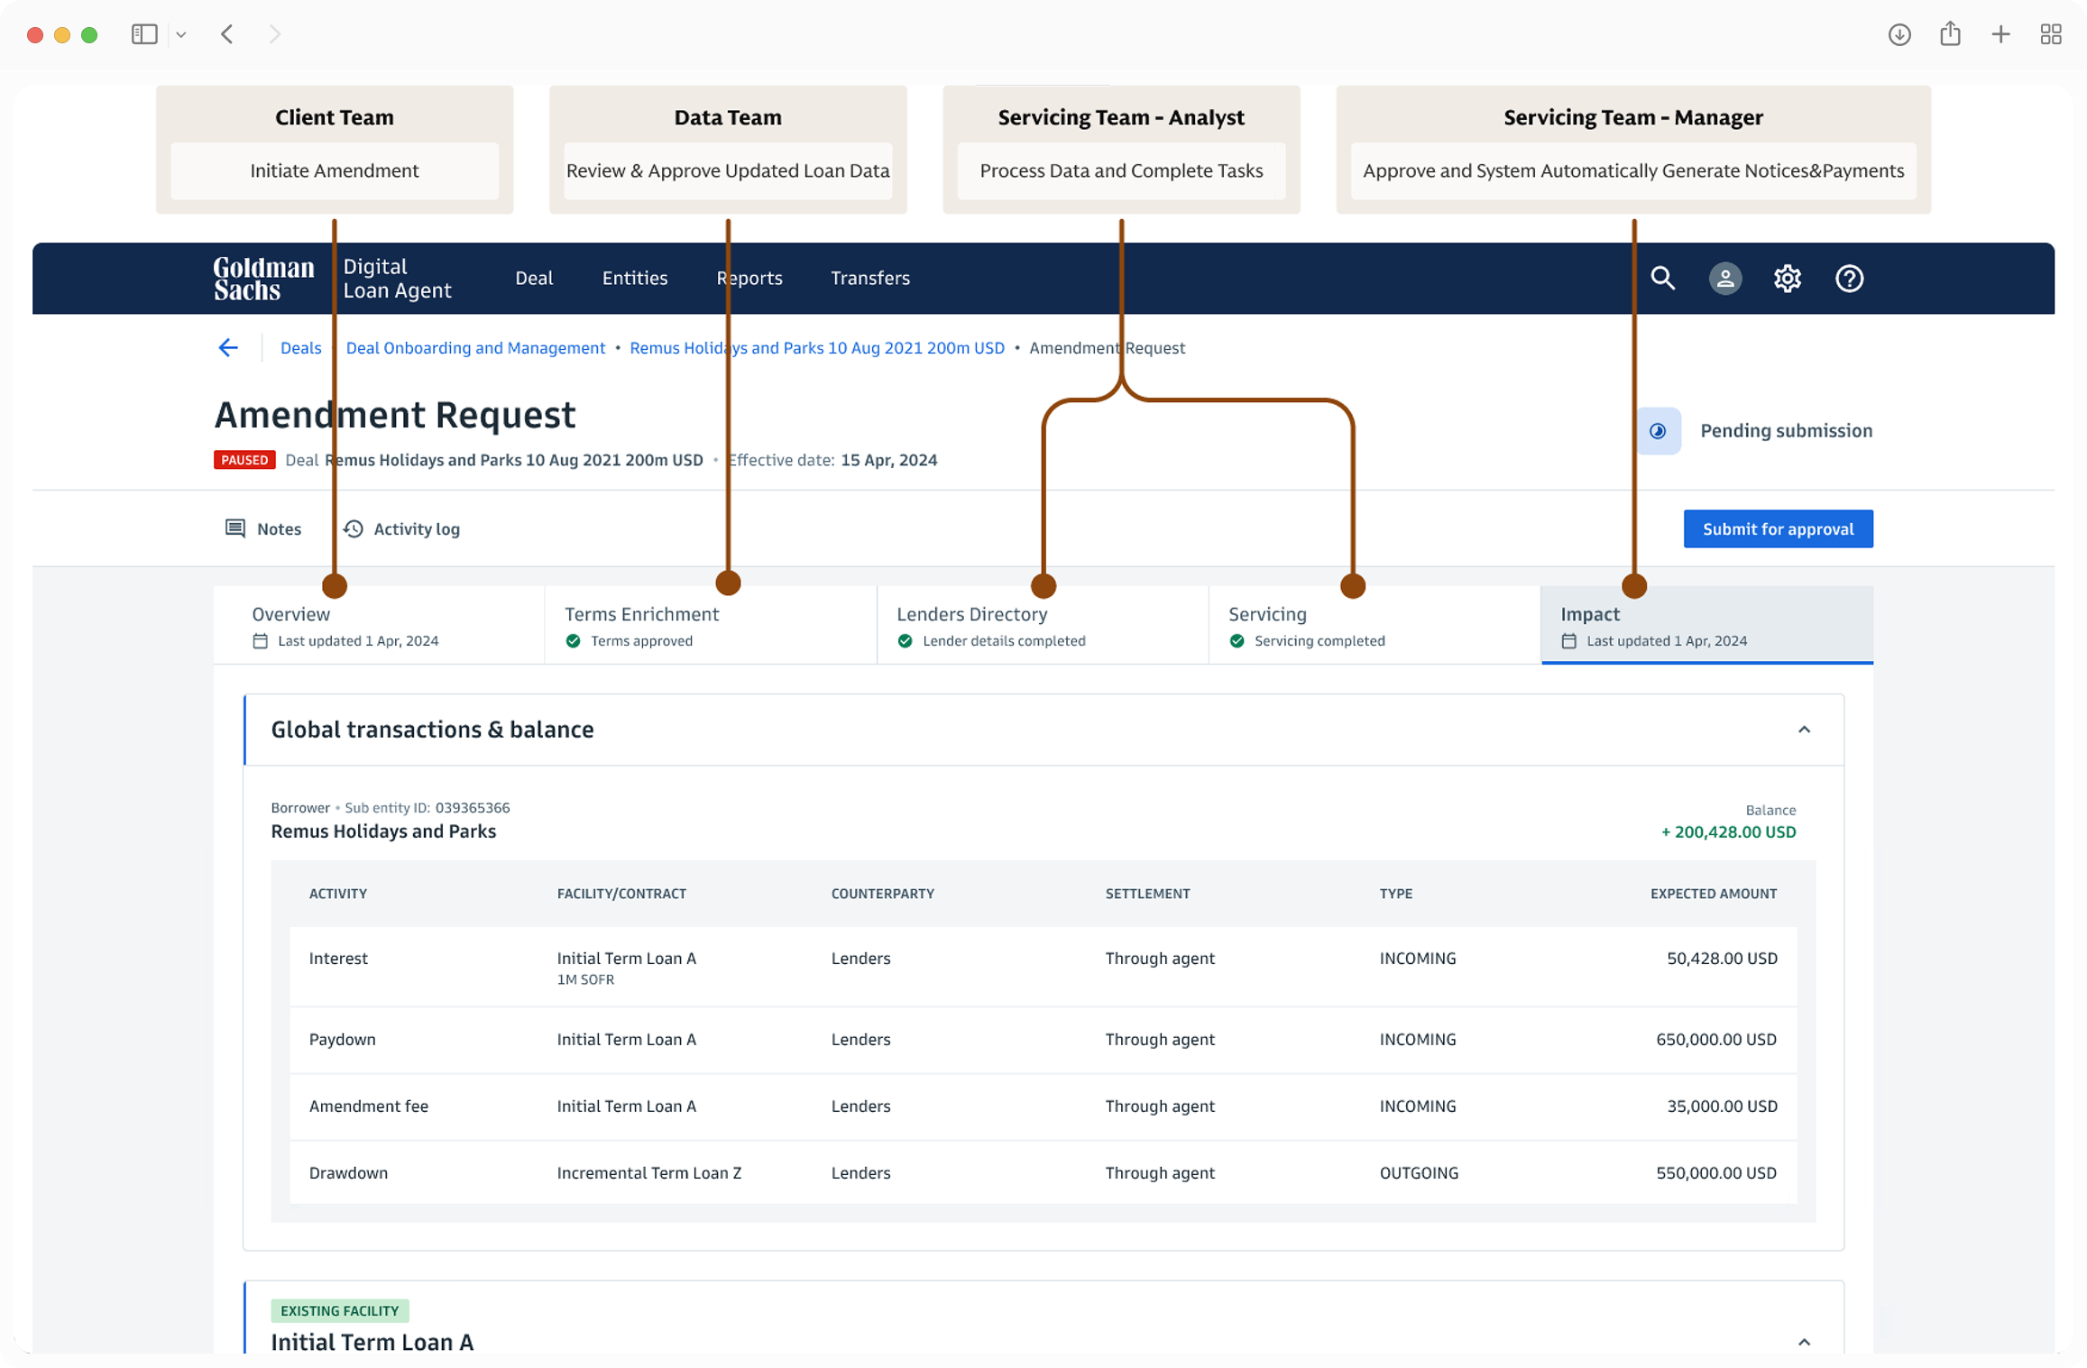This screenshot has width=2087, height=1368.
Task: Select the Impact tab
Action: point(1707,625)
